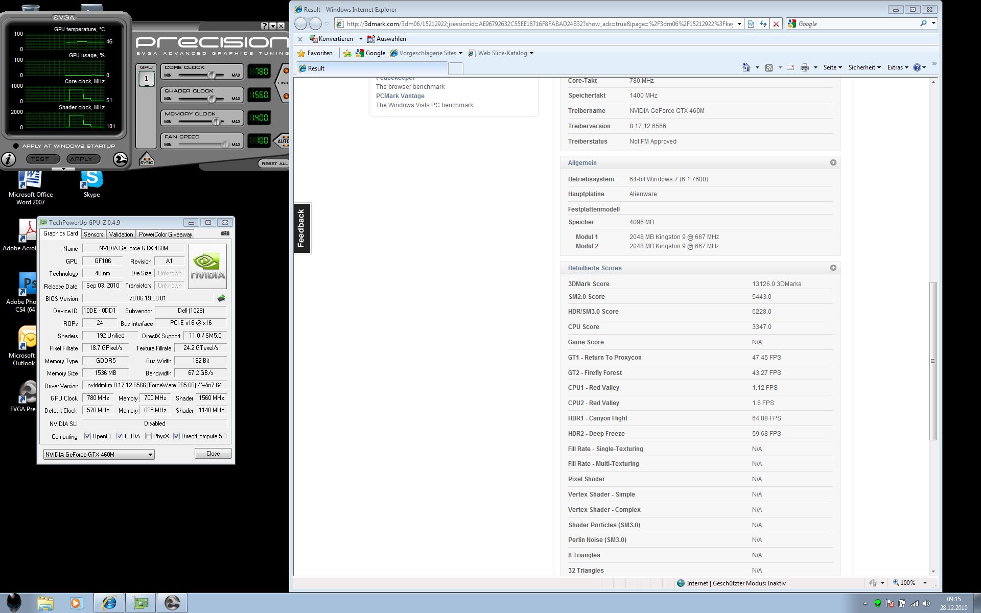Click the NVIDIA logo in GPU-Z
981x613 pixels.
207,266
